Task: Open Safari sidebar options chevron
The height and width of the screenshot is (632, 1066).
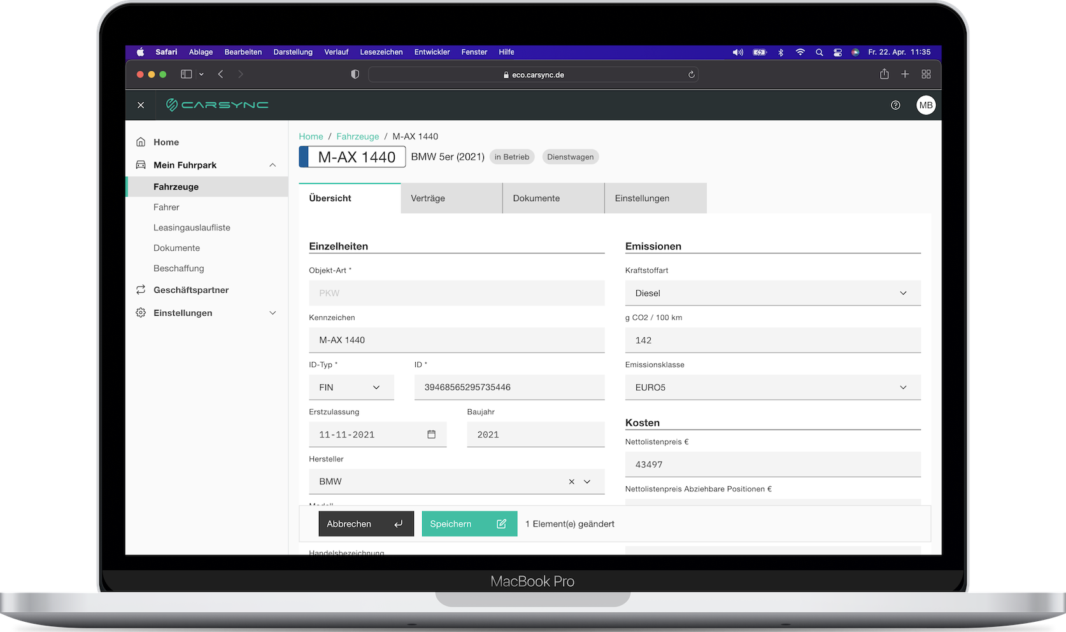Action: [201, 74]
